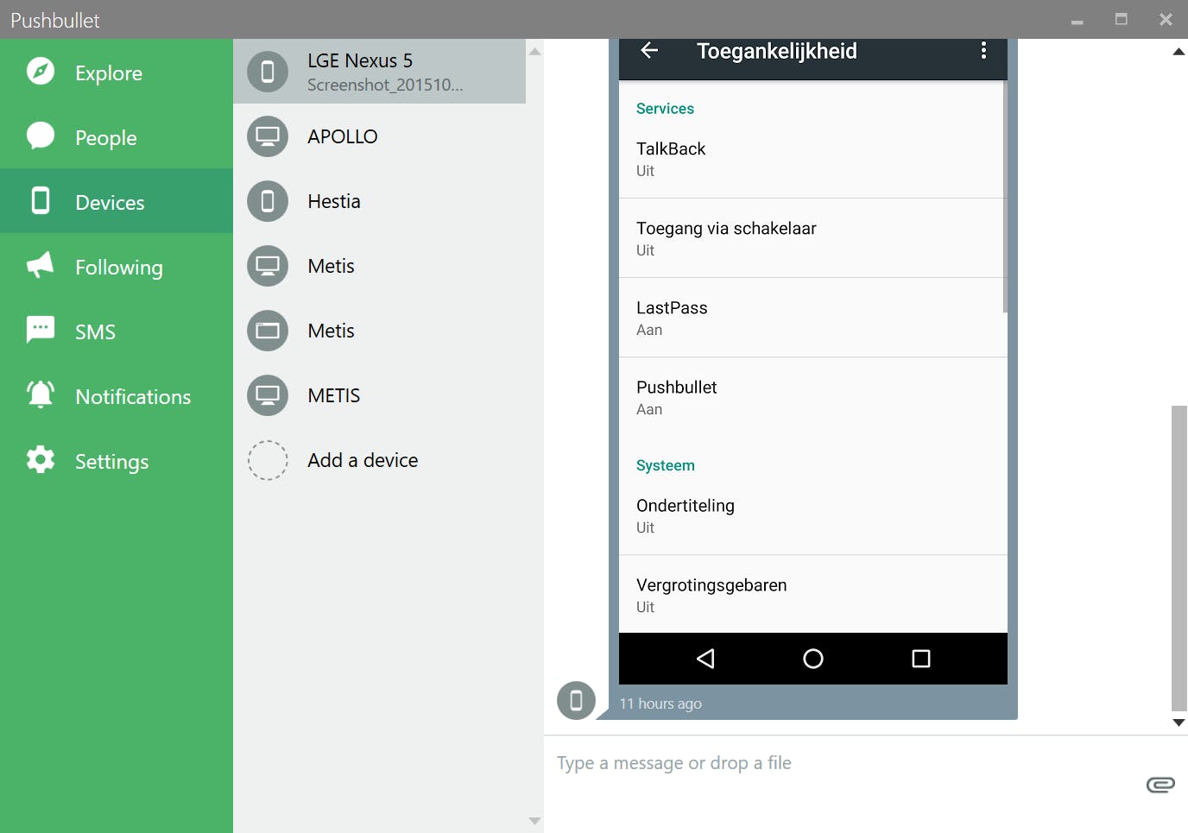This screenshot has width=1188, height=833.
Task: Select the LGE Nexus 5 phone icon
Action: (268, 71)
